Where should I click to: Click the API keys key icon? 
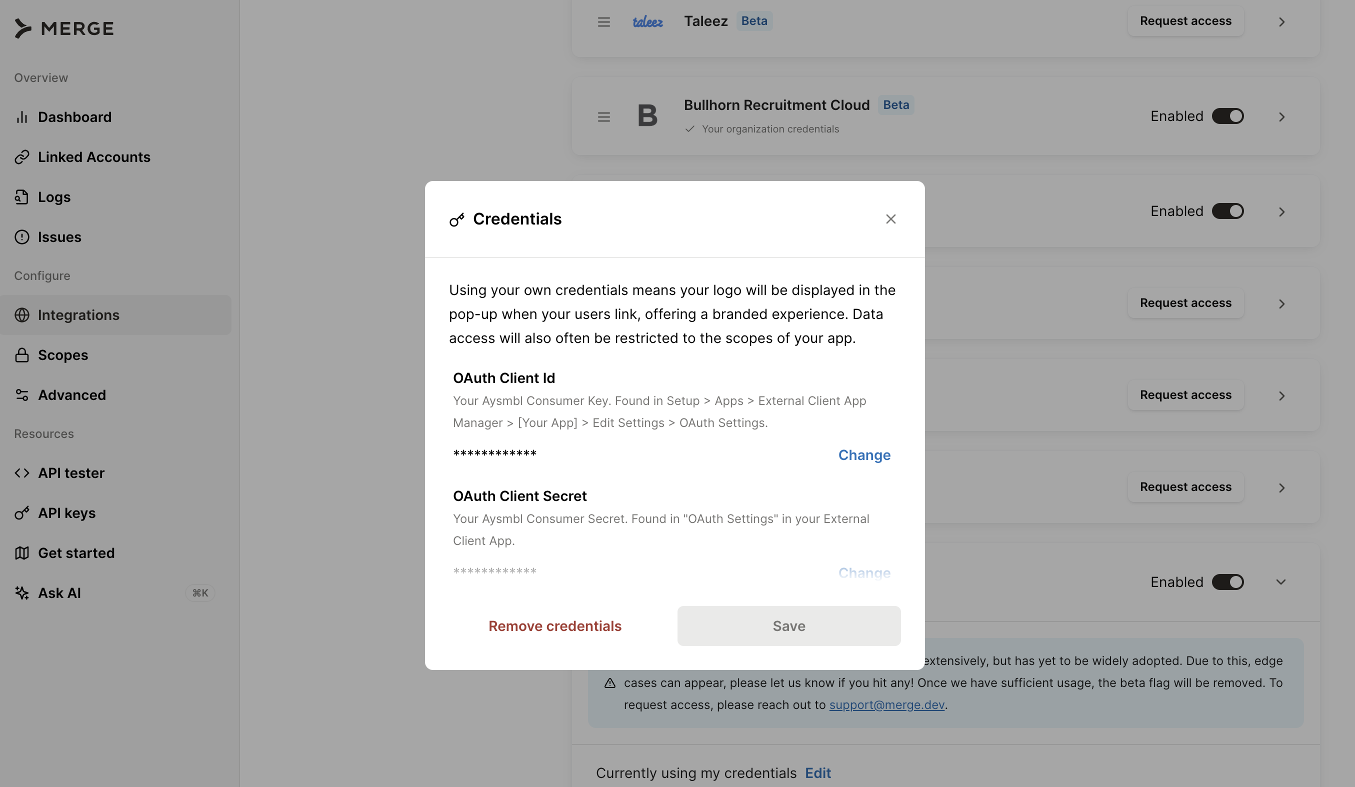click(x=21, y=513)
